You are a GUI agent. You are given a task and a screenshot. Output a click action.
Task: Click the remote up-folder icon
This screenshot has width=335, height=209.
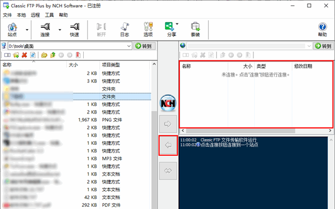coord(223,55)
